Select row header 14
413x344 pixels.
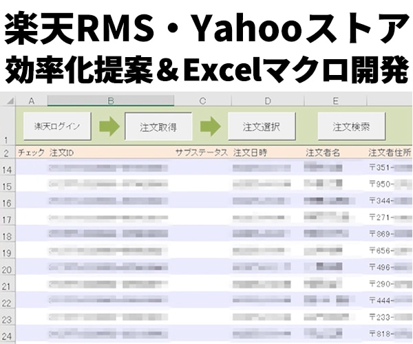[8, 168]
